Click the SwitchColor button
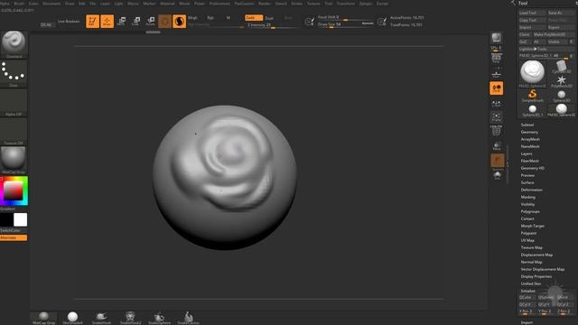Screen dimensions: 578x325 point(14,231)
